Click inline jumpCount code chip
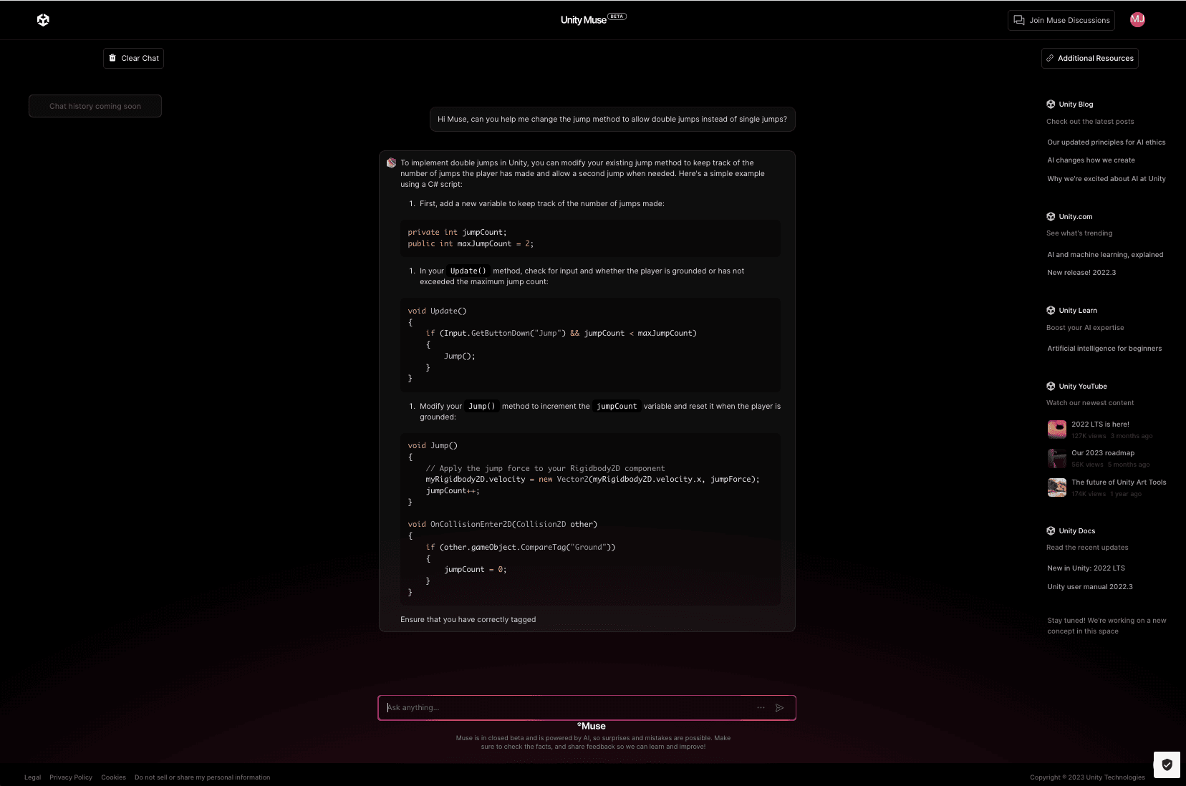Viewport: 1186px width, 786px height. coord(617,407)
